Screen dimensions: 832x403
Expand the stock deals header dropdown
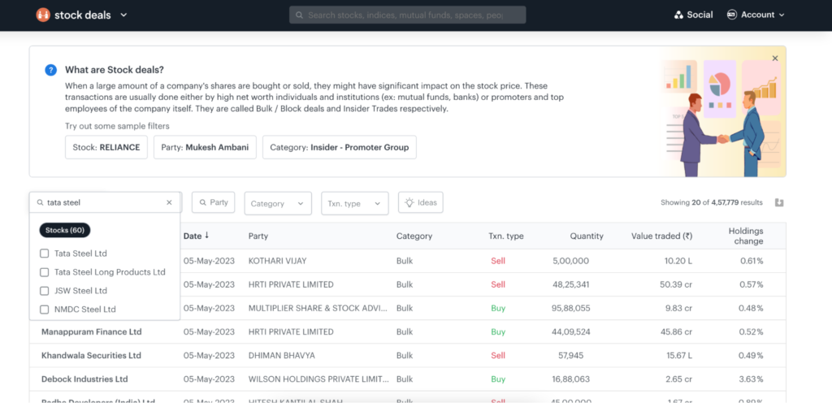tap(123, 15)
